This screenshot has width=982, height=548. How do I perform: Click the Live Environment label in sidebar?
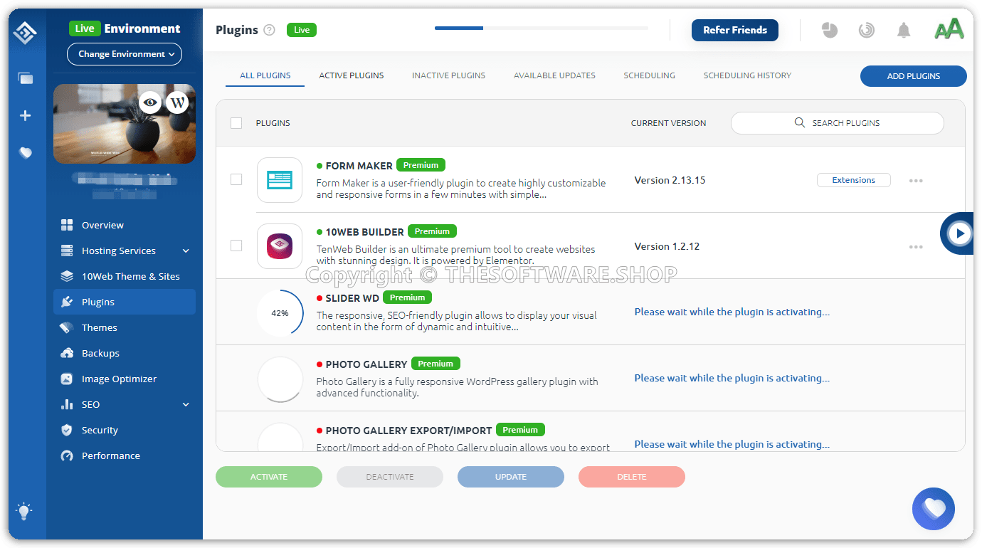tap(125, 28)
